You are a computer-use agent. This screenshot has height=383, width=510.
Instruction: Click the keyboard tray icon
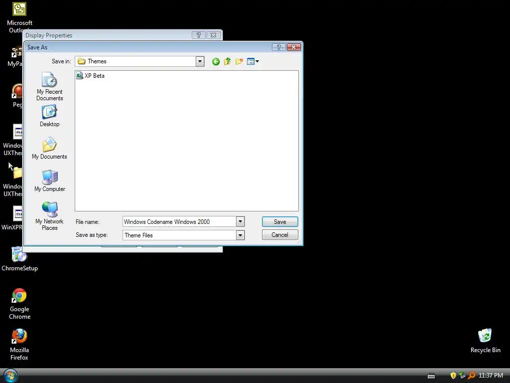coord(431,376)
